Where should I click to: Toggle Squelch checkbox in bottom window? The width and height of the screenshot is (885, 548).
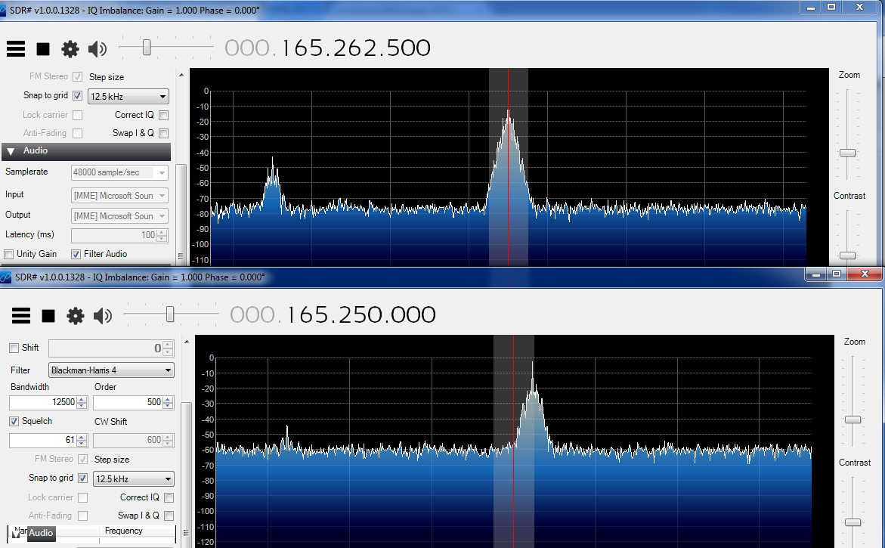(x=14, y=421)
